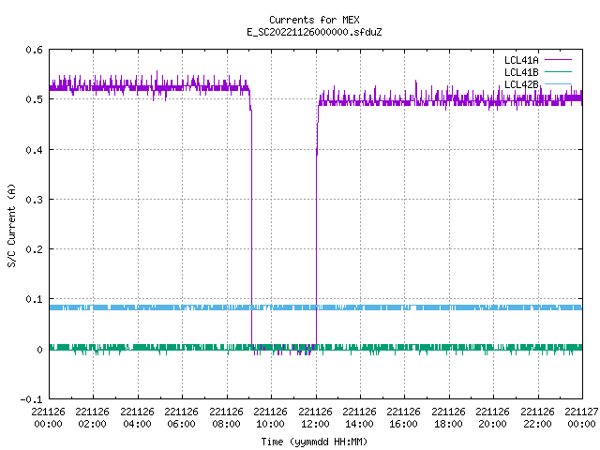The height and width of the screenshot is (450, 600).
Task: Click the x-axis tick 221126 14:00
Action: coord(359,418)
